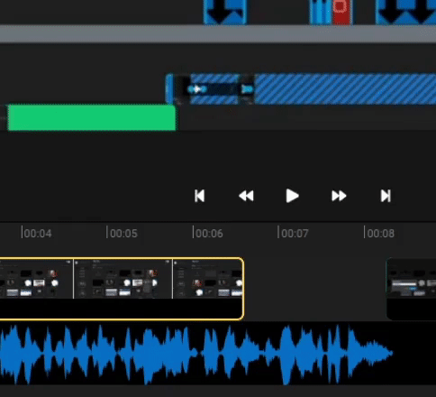Image resolution: width=436 pixels, height=397 pixels.
Task: Jump to the 00:05 ruler mark
Action: tap(123, 233)
